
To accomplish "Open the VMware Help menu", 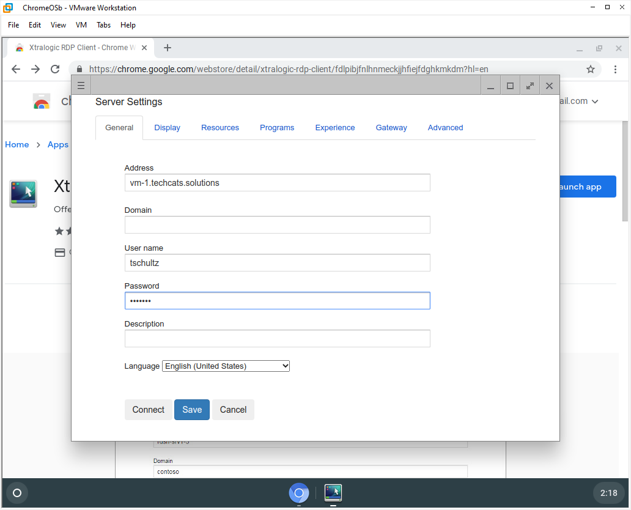I will coord(128,25).
